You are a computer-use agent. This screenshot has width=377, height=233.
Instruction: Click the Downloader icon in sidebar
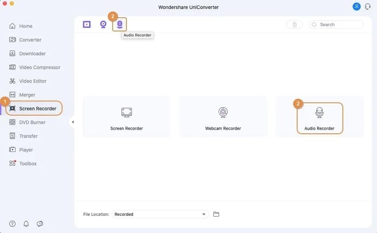12,53
